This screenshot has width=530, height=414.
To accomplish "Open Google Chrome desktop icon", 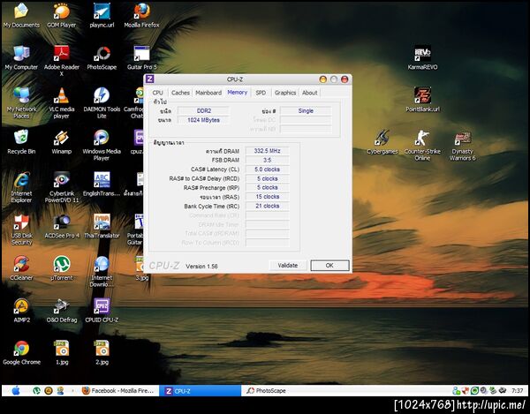I will 21,352.
